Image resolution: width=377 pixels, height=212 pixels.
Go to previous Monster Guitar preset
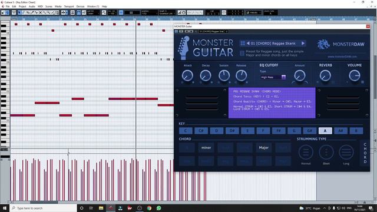248,44
